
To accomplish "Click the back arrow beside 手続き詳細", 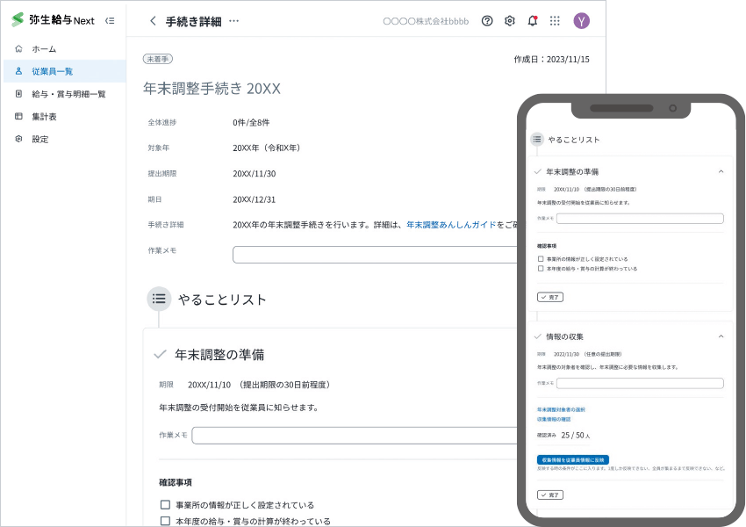I will point(153,21).
